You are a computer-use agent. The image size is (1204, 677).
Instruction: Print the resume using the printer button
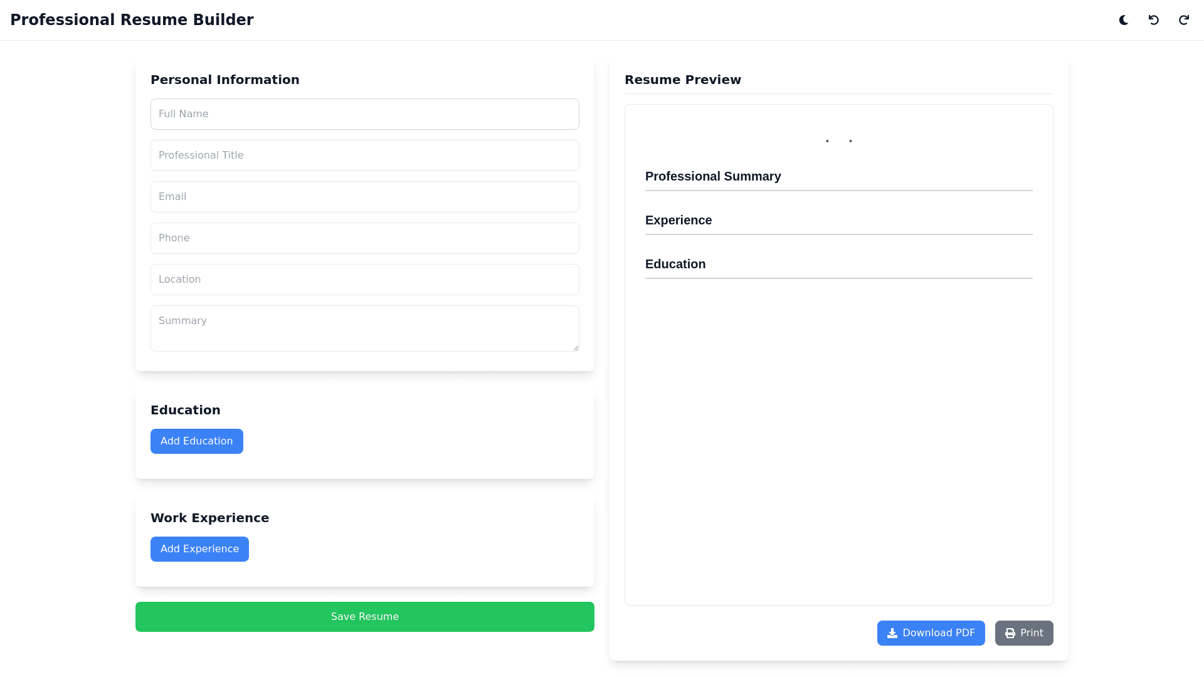1024,633
